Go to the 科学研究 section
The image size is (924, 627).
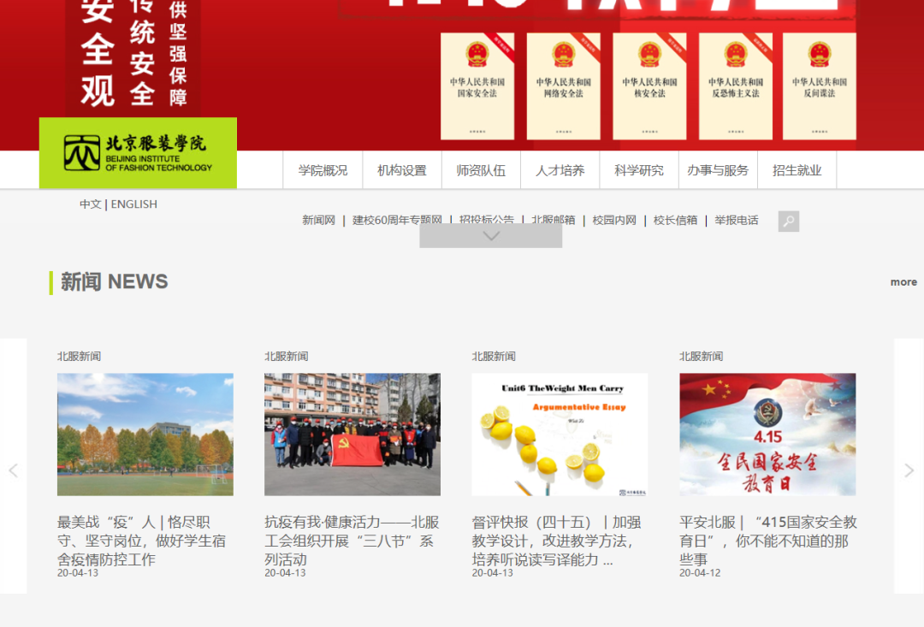639,170
